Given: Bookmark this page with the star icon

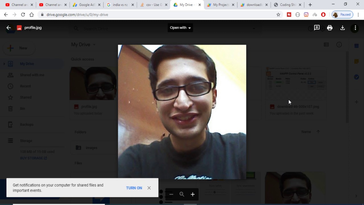Looking at the screenshot, I should (x=278, y=15).
